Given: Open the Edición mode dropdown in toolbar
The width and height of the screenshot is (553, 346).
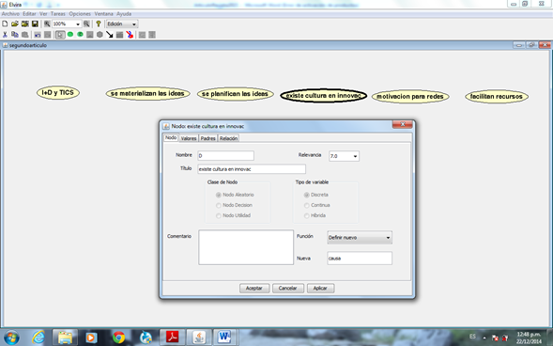Looking at the screenshot, I should coord(122,24).
